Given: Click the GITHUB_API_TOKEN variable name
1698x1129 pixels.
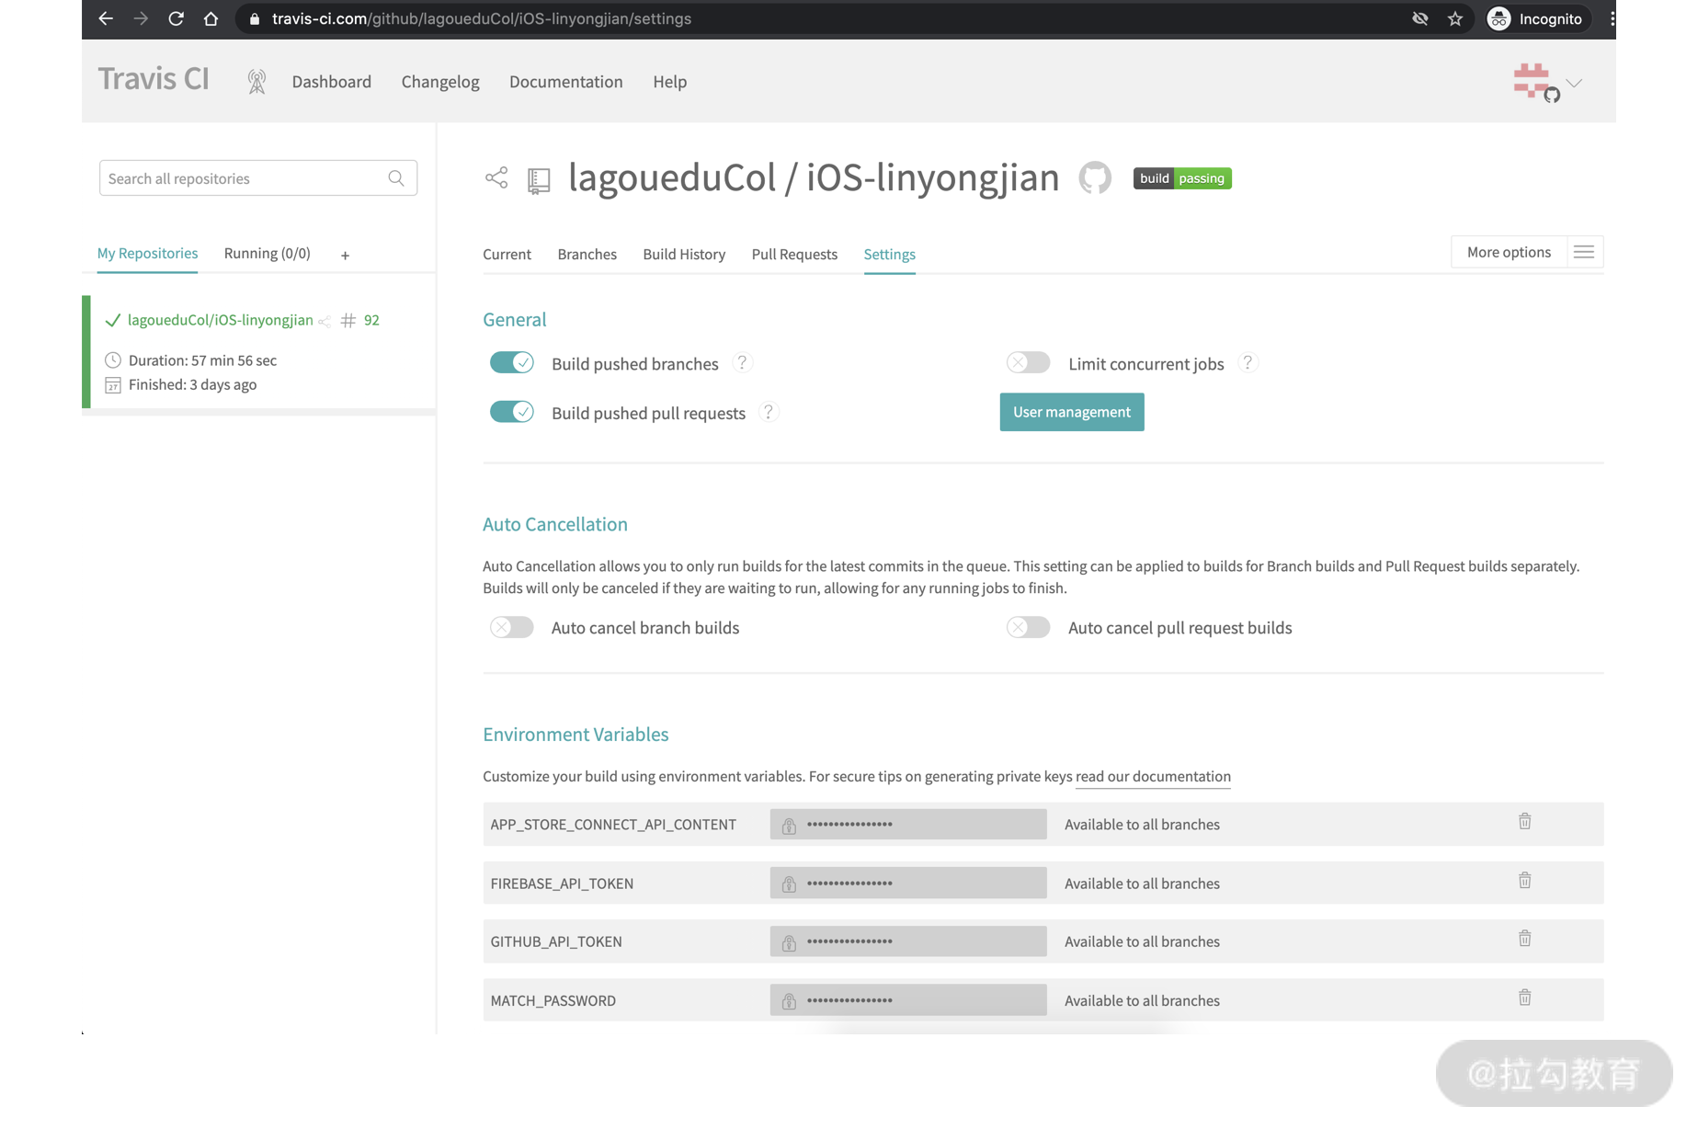Looking at the screenshot, I should tap(556, 941).
